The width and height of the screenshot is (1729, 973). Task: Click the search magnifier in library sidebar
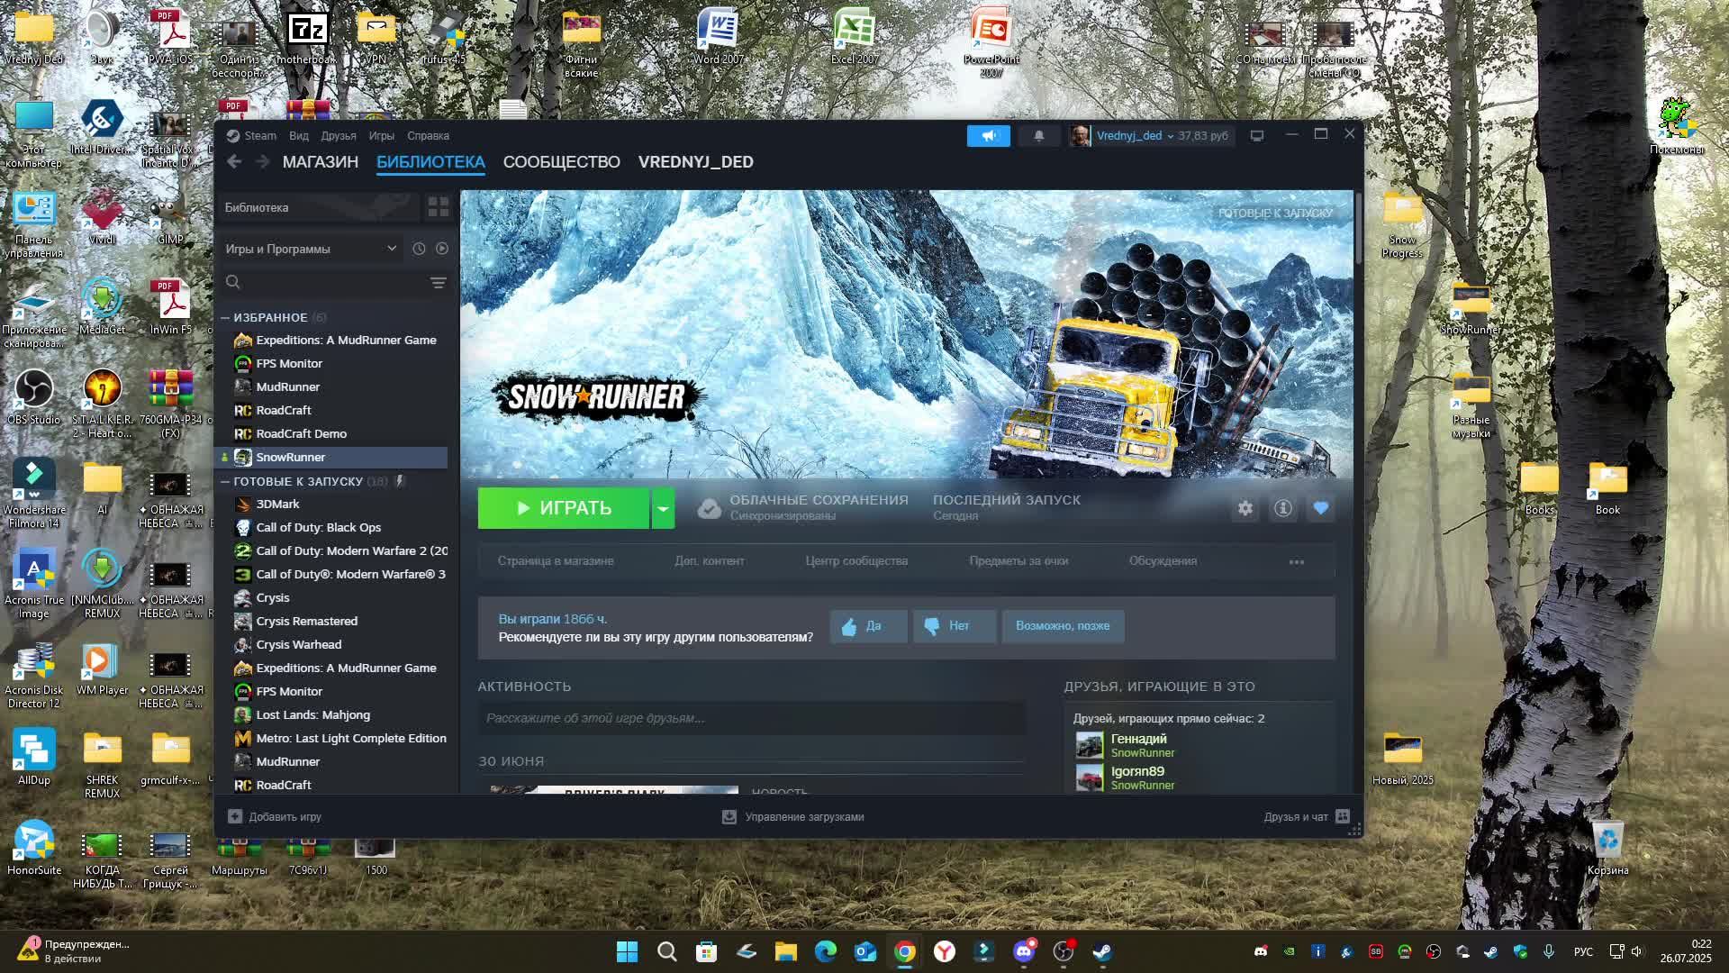coord(232,282)
